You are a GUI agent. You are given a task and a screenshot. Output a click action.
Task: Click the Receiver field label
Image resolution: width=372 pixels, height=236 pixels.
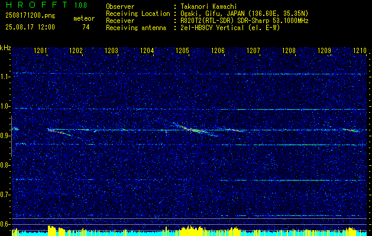pyautogui.click(x=120, y=21)
